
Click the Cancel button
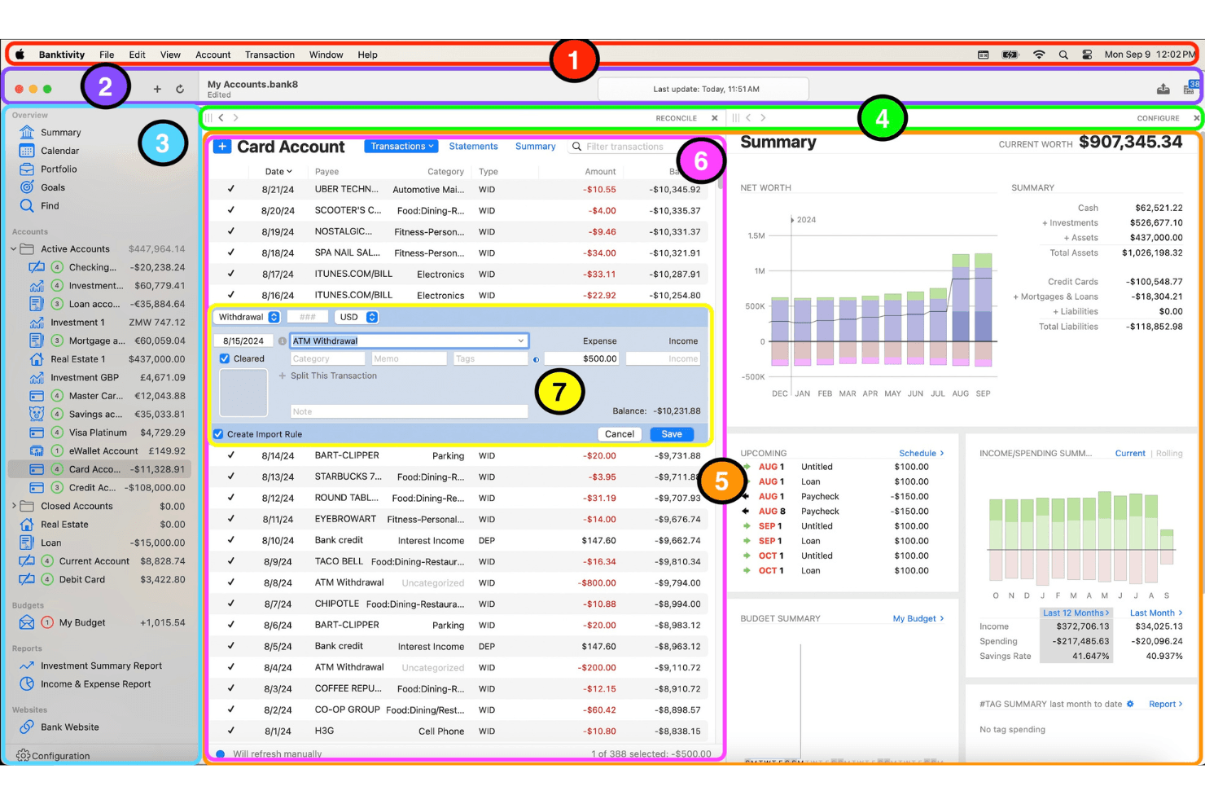(620, 434)
